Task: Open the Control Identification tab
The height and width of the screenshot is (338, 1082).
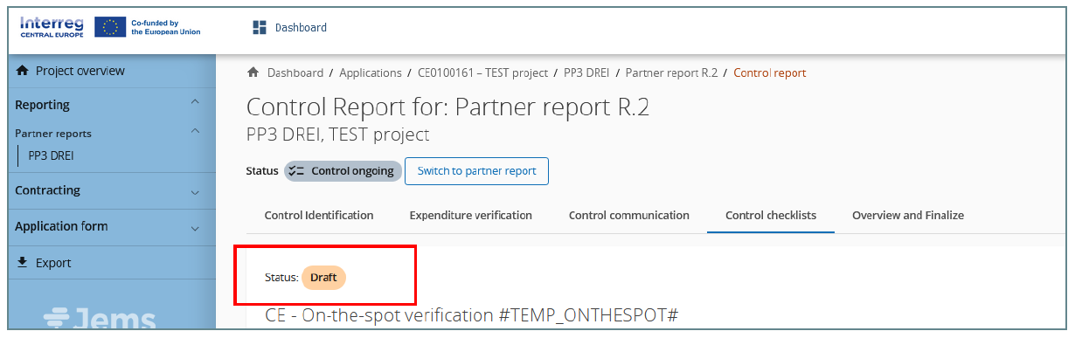Action: click(319, 215)
